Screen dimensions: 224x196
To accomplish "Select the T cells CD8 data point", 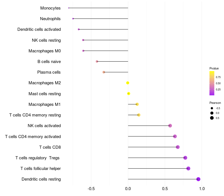I will 178,147.
